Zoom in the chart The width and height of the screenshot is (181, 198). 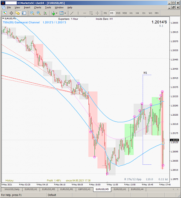(x=39, y=13)
